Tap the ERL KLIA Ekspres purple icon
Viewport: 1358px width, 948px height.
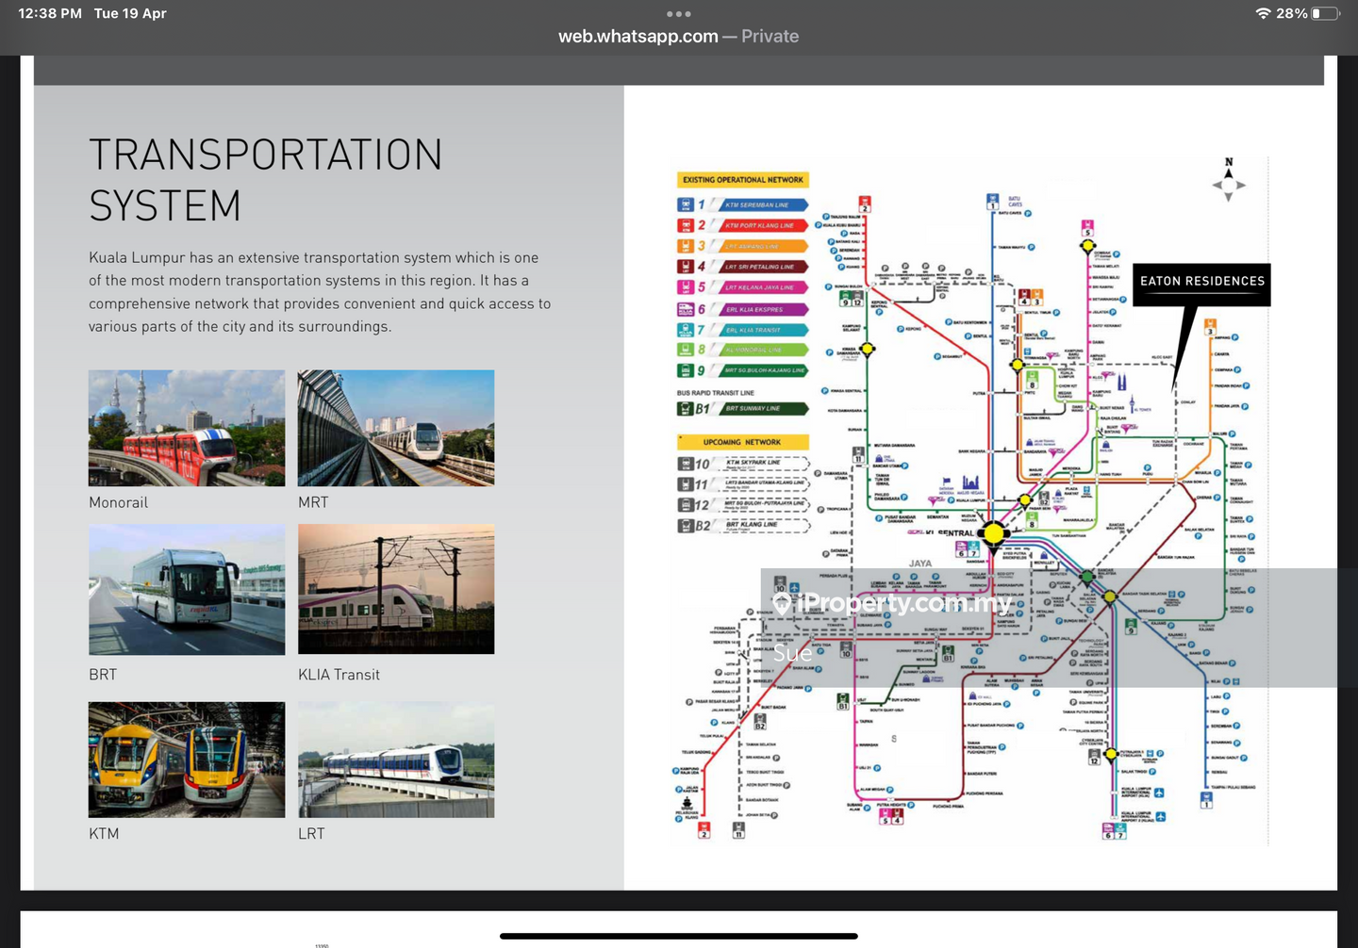(x=686, y=309)
